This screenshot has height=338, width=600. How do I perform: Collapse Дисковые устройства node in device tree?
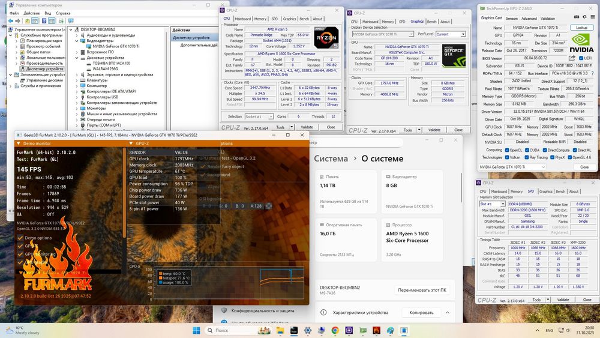pos(77,58)
